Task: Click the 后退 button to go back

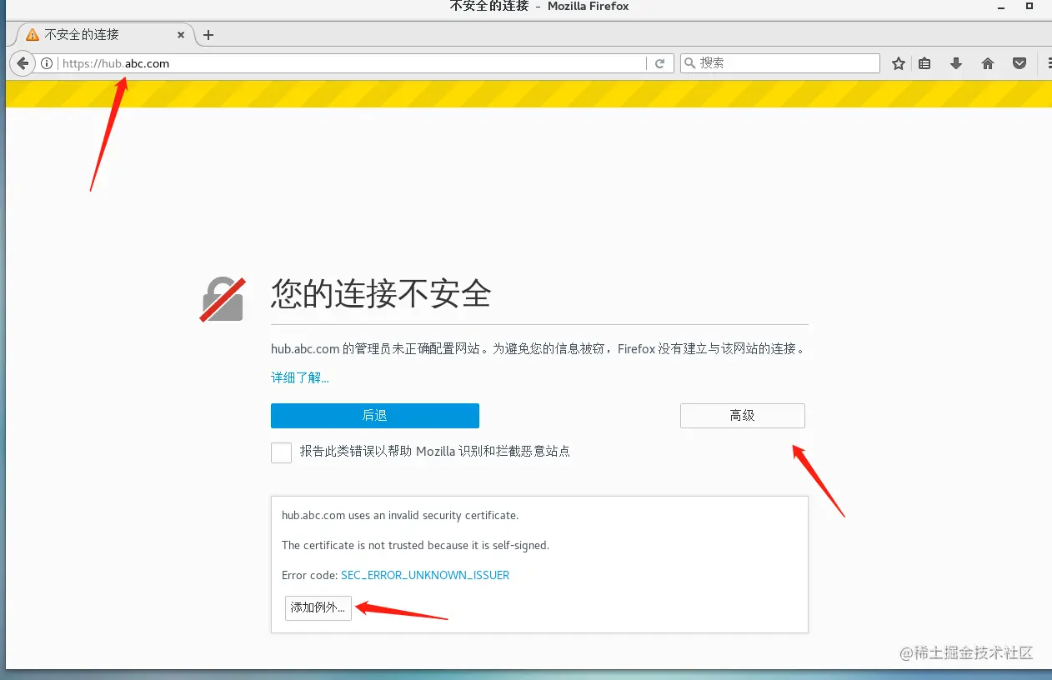Action: (374, 416)
